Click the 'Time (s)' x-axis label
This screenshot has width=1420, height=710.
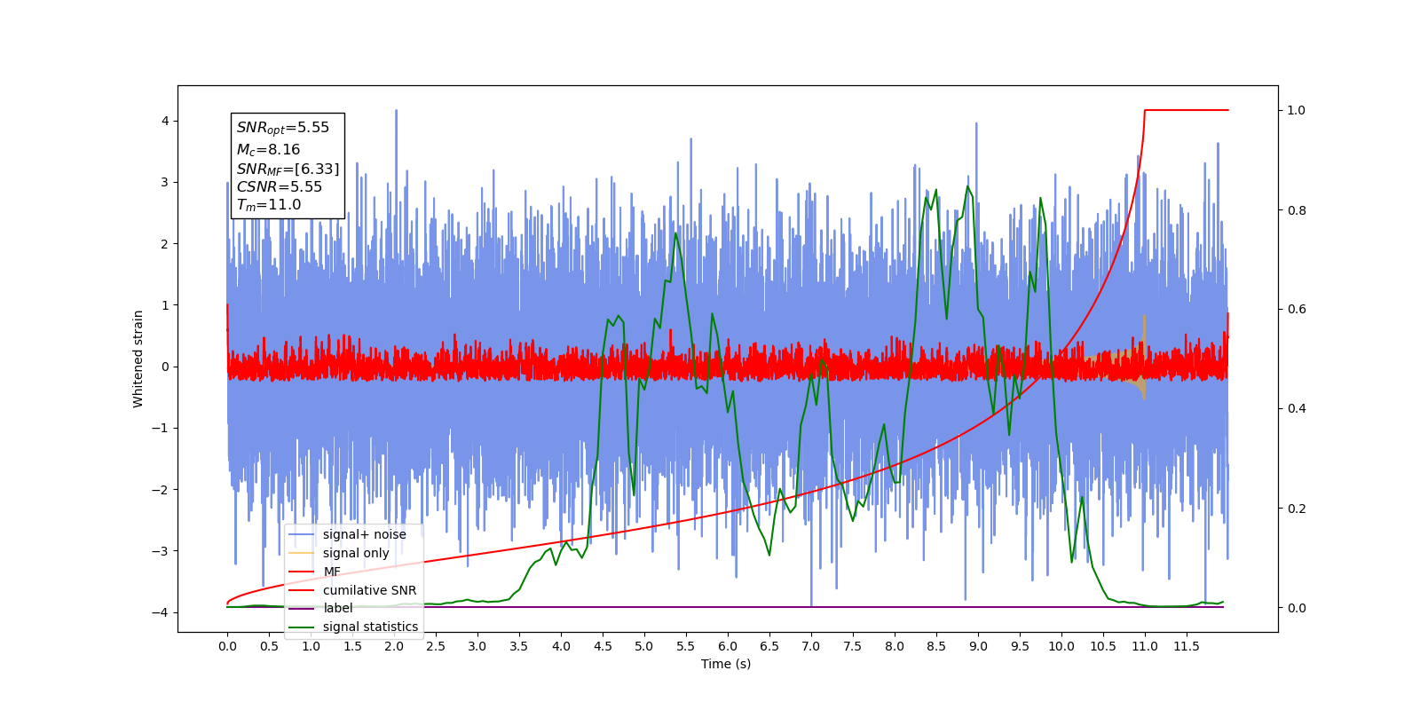click(x=726, y=664)
